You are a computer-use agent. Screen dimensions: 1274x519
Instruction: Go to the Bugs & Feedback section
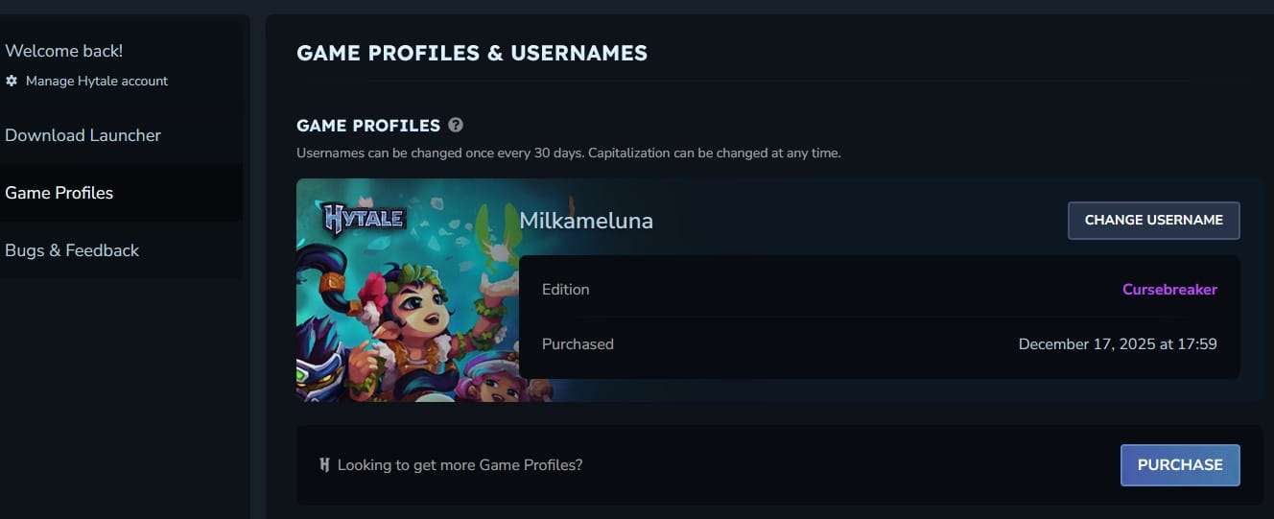pyautogui.click(x=72, y=250)
